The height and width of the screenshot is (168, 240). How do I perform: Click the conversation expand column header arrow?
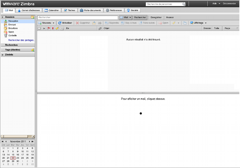44,28
